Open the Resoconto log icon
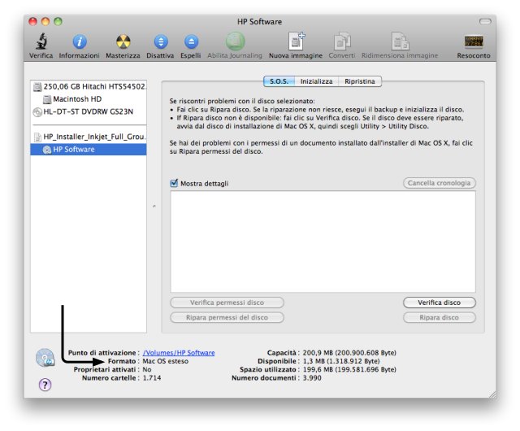 474,41
